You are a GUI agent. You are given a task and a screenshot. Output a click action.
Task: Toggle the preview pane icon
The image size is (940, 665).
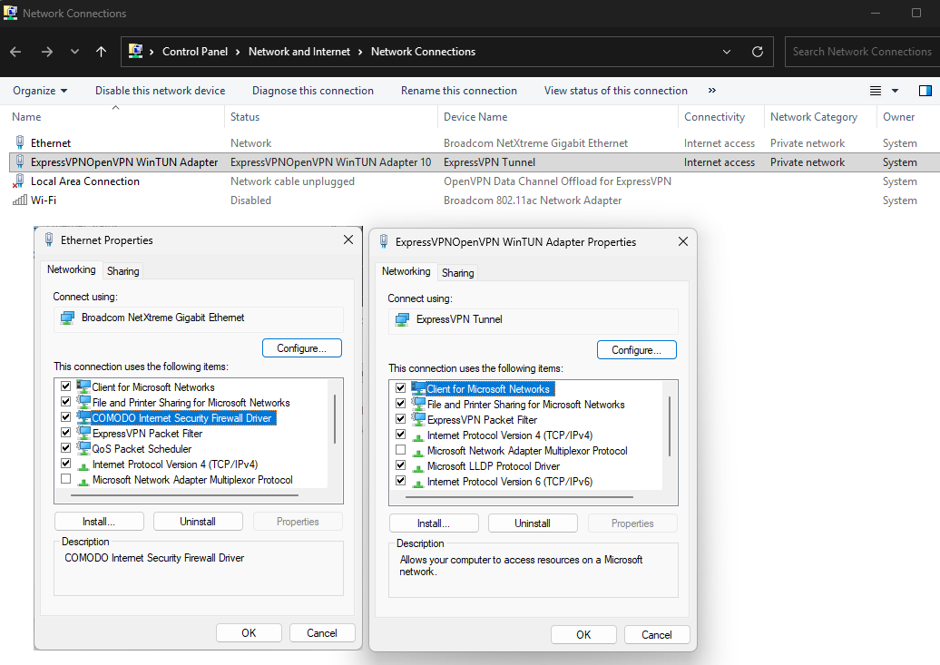tap(925, 91)
